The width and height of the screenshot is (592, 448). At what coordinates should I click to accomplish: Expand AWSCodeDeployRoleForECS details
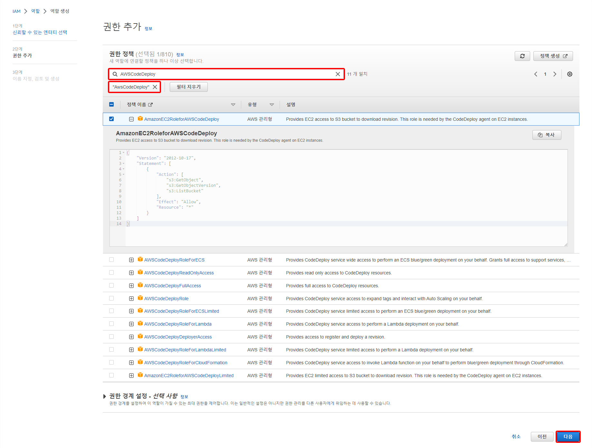[x=131, y=260]
